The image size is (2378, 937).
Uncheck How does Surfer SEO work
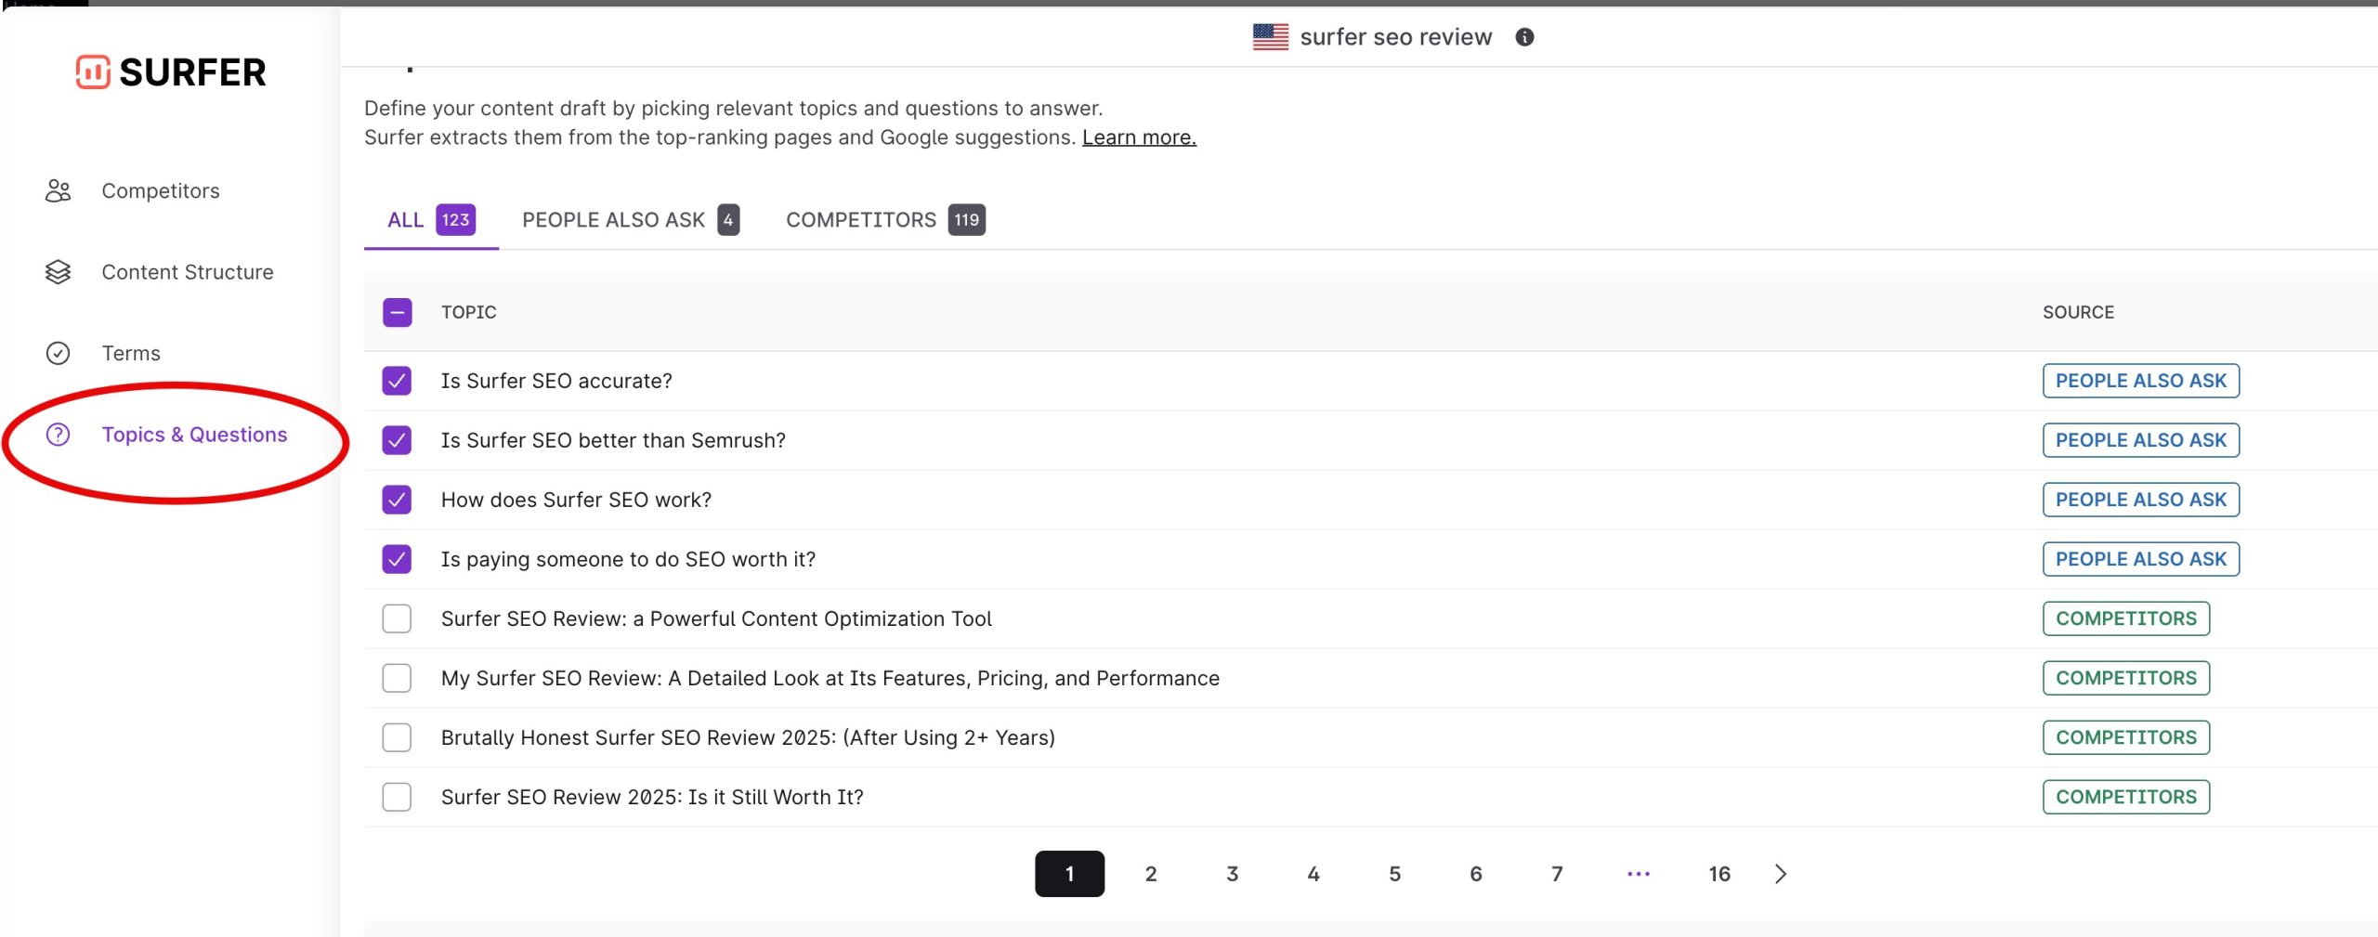(397, 500)
